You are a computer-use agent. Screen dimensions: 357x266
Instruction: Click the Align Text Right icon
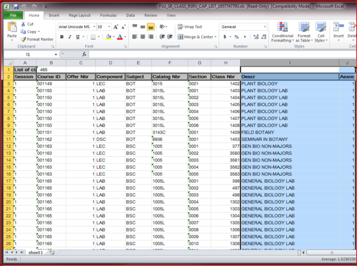[151, 37]
